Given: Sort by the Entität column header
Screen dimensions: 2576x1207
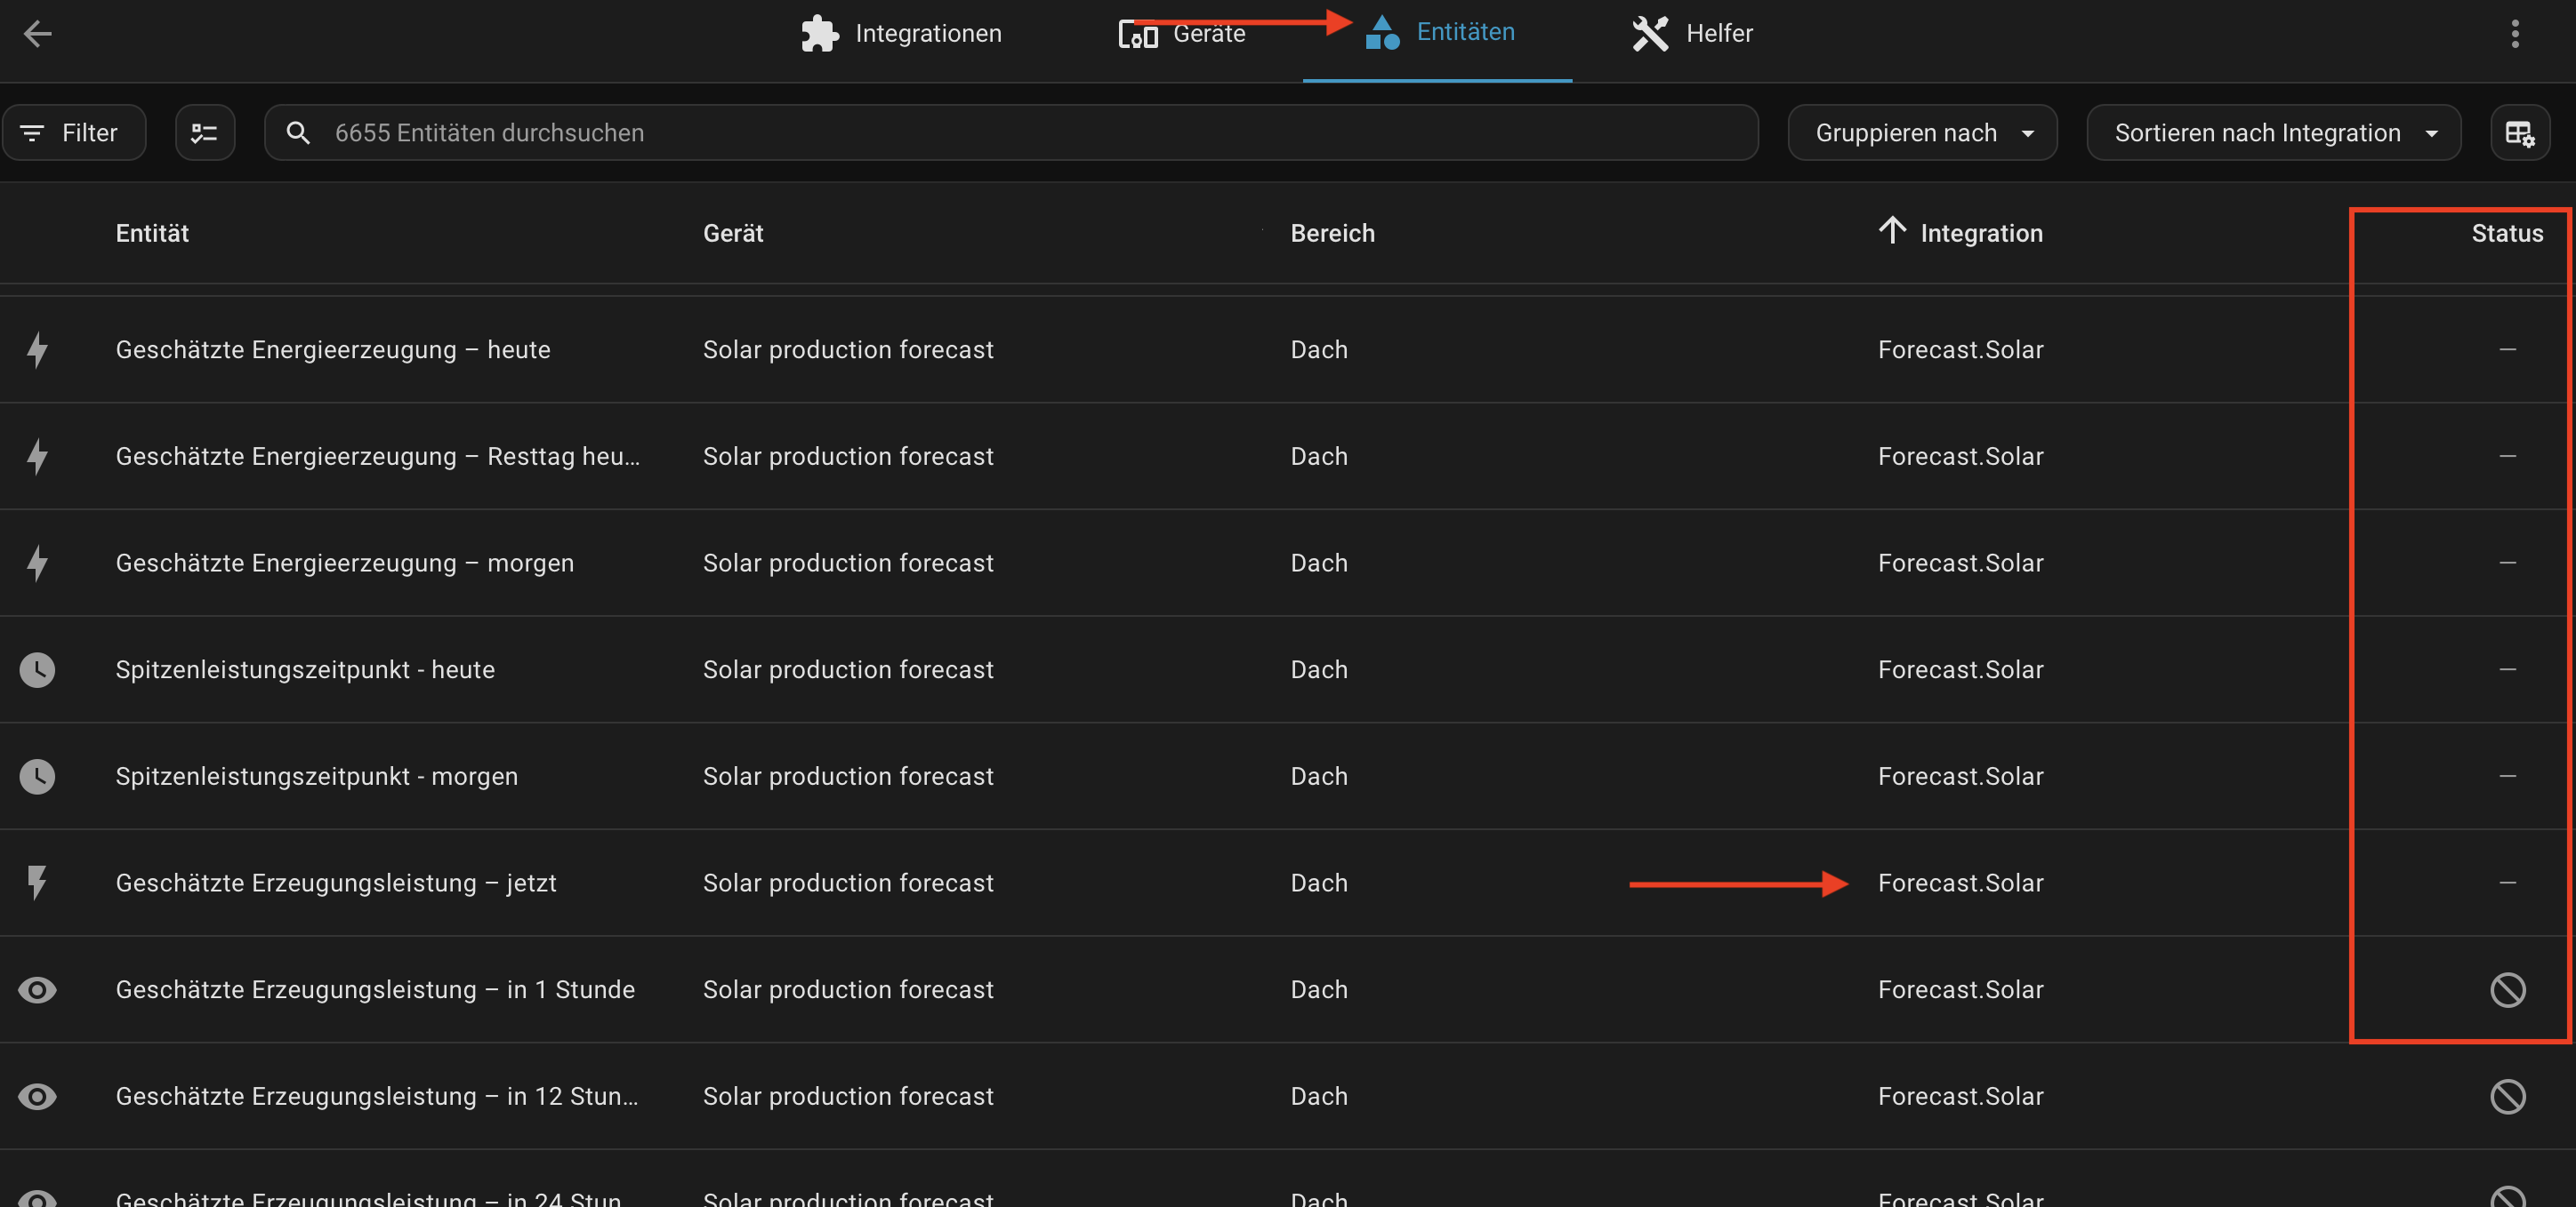Looking at the screenshot, I should click(x=152, y=233).
